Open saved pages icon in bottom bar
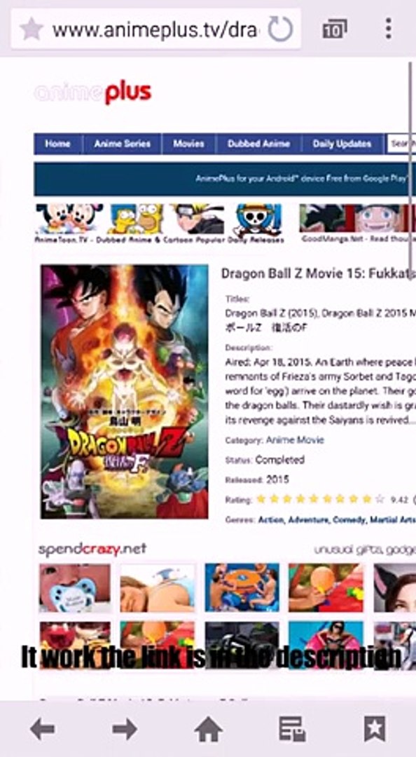Viewport: 416px width, 757px height. tap(292, 728)
